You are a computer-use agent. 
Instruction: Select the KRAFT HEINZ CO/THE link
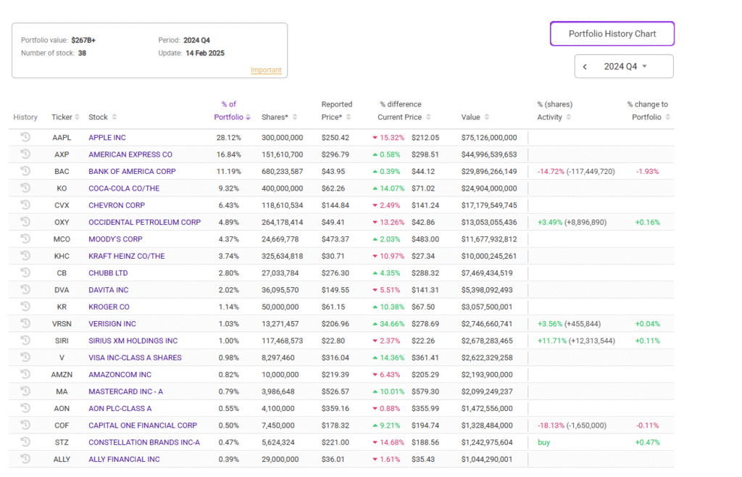tap(126, 256)
